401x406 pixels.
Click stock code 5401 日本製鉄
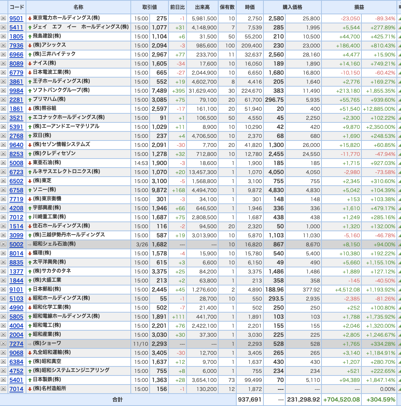click(x=16, y=380)
